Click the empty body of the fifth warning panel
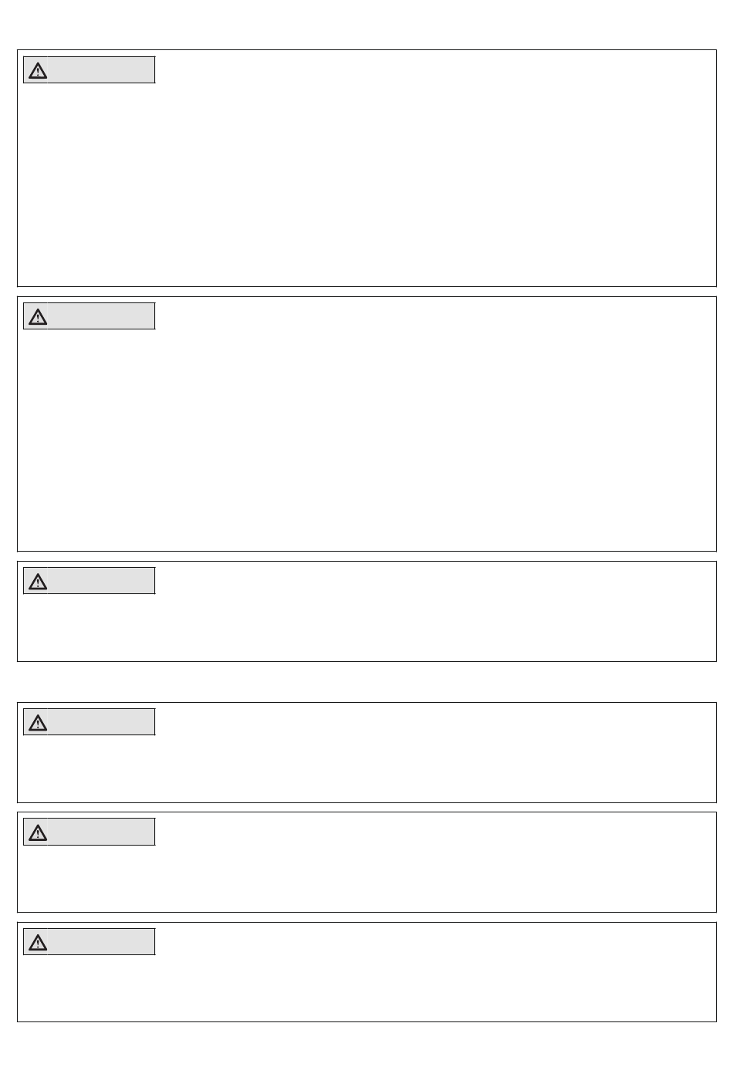 [366, 878]
